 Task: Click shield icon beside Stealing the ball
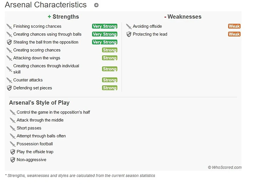tap(9, 42)
